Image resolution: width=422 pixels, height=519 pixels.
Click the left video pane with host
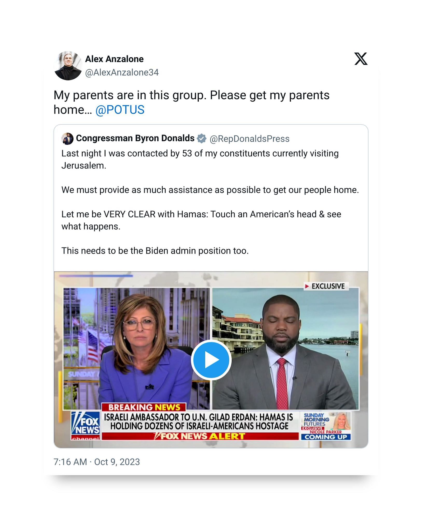point(136,349)
